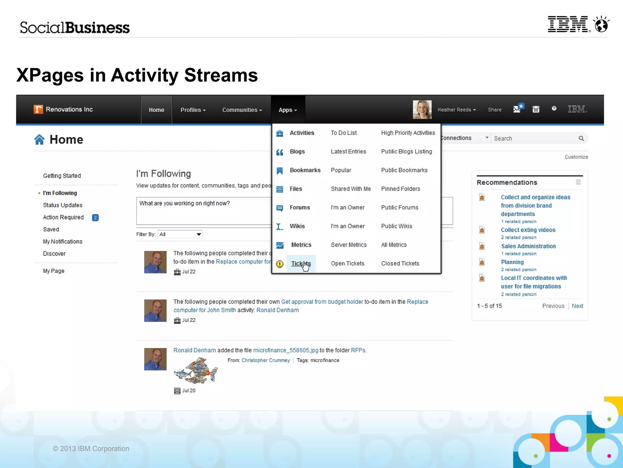Open microfinance_558605.jpg file link

(286, 350)
